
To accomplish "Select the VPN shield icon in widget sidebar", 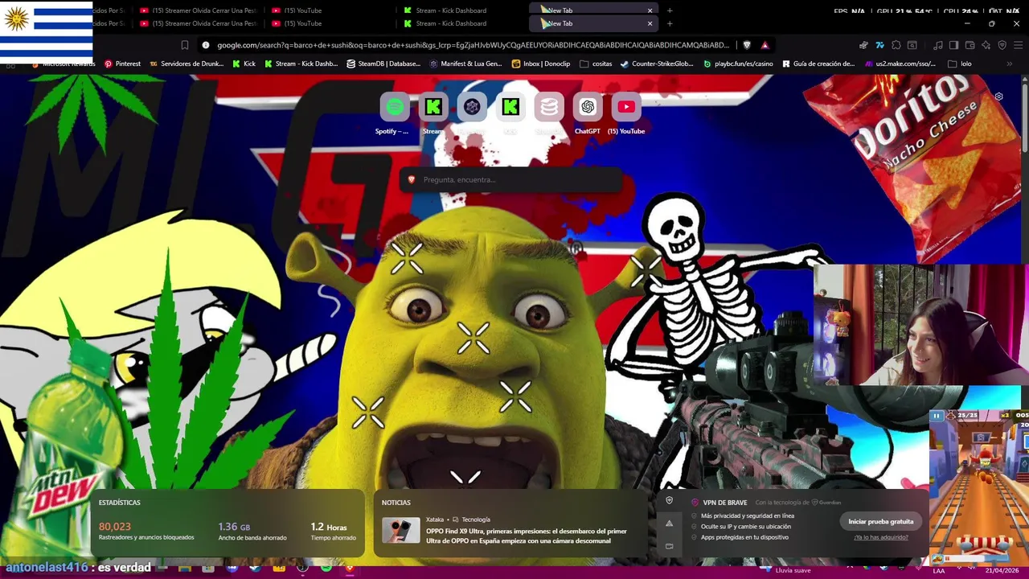I will 669,500.
